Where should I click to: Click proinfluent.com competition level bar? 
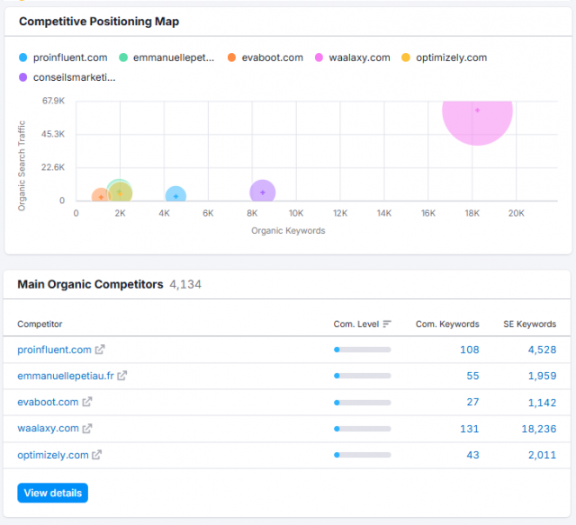(362, 350)
